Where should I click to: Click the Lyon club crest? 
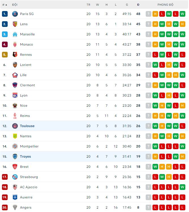tap(15, 95)
